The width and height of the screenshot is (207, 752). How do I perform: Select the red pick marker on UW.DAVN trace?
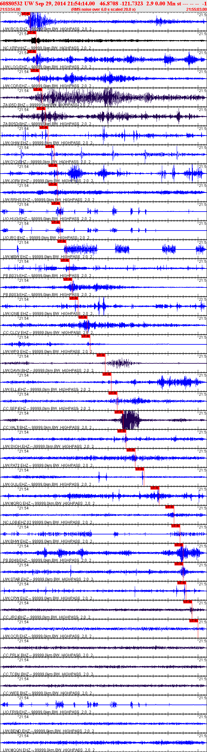(101, 355)
